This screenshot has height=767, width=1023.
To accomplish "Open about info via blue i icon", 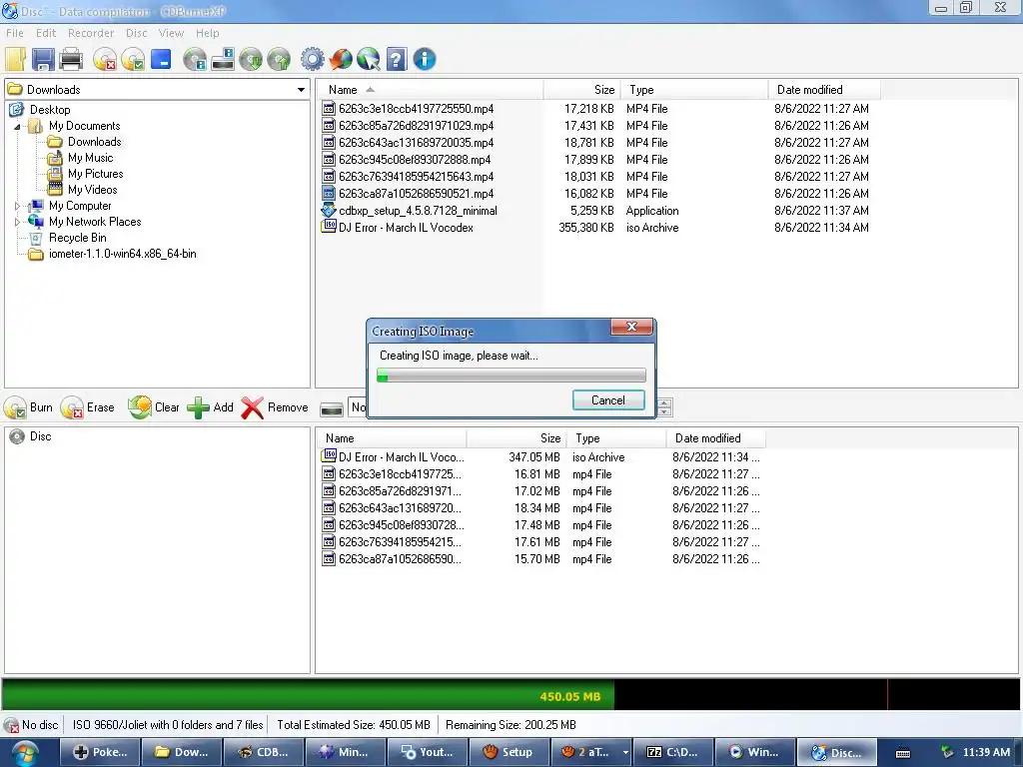I will [424, 59].
